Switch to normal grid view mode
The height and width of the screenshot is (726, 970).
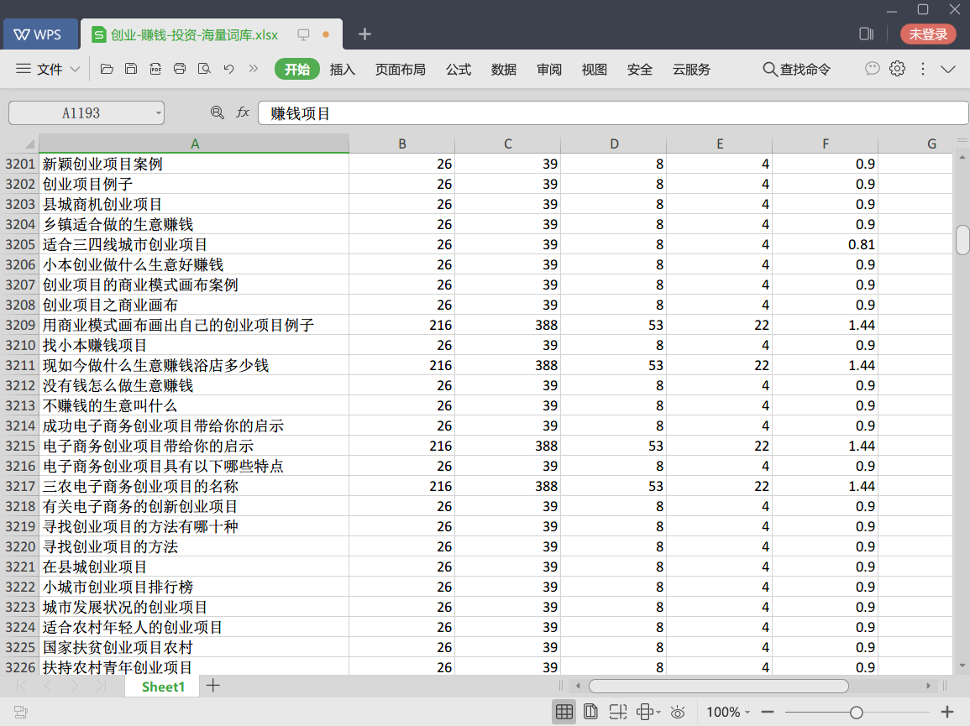coord(564,712)
